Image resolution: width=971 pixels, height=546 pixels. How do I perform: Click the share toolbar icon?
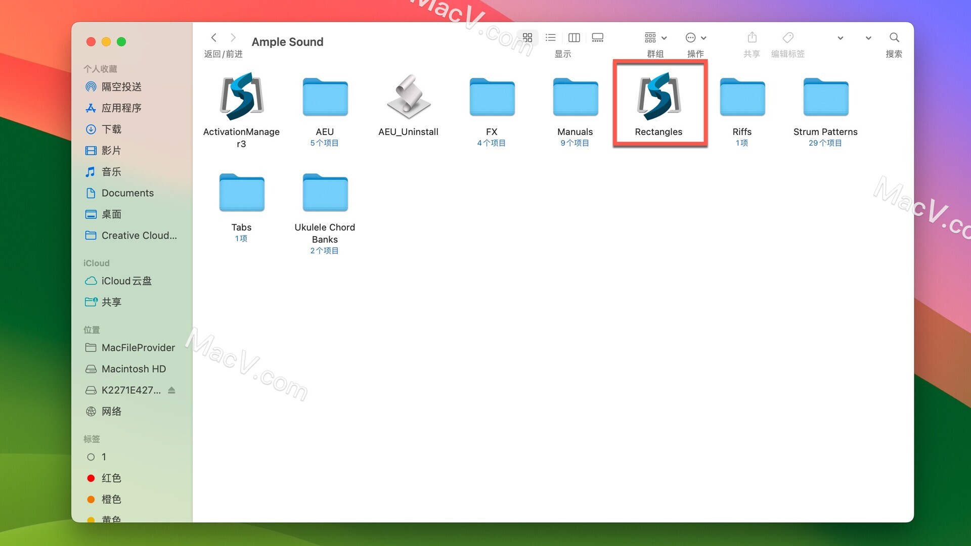(752, 37)
